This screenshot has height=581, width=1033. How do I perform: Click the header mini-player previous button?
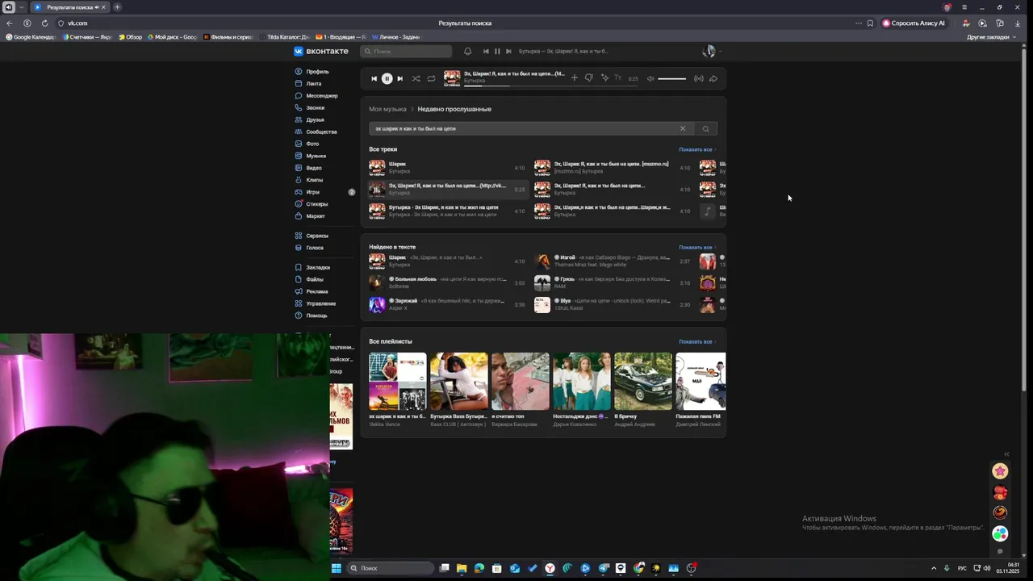pyautogui.click(x=486, y=51)
